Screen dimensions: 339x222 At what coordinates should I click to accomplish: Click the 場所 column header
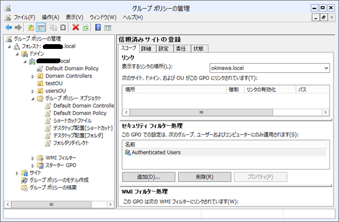tap(174, 90)
